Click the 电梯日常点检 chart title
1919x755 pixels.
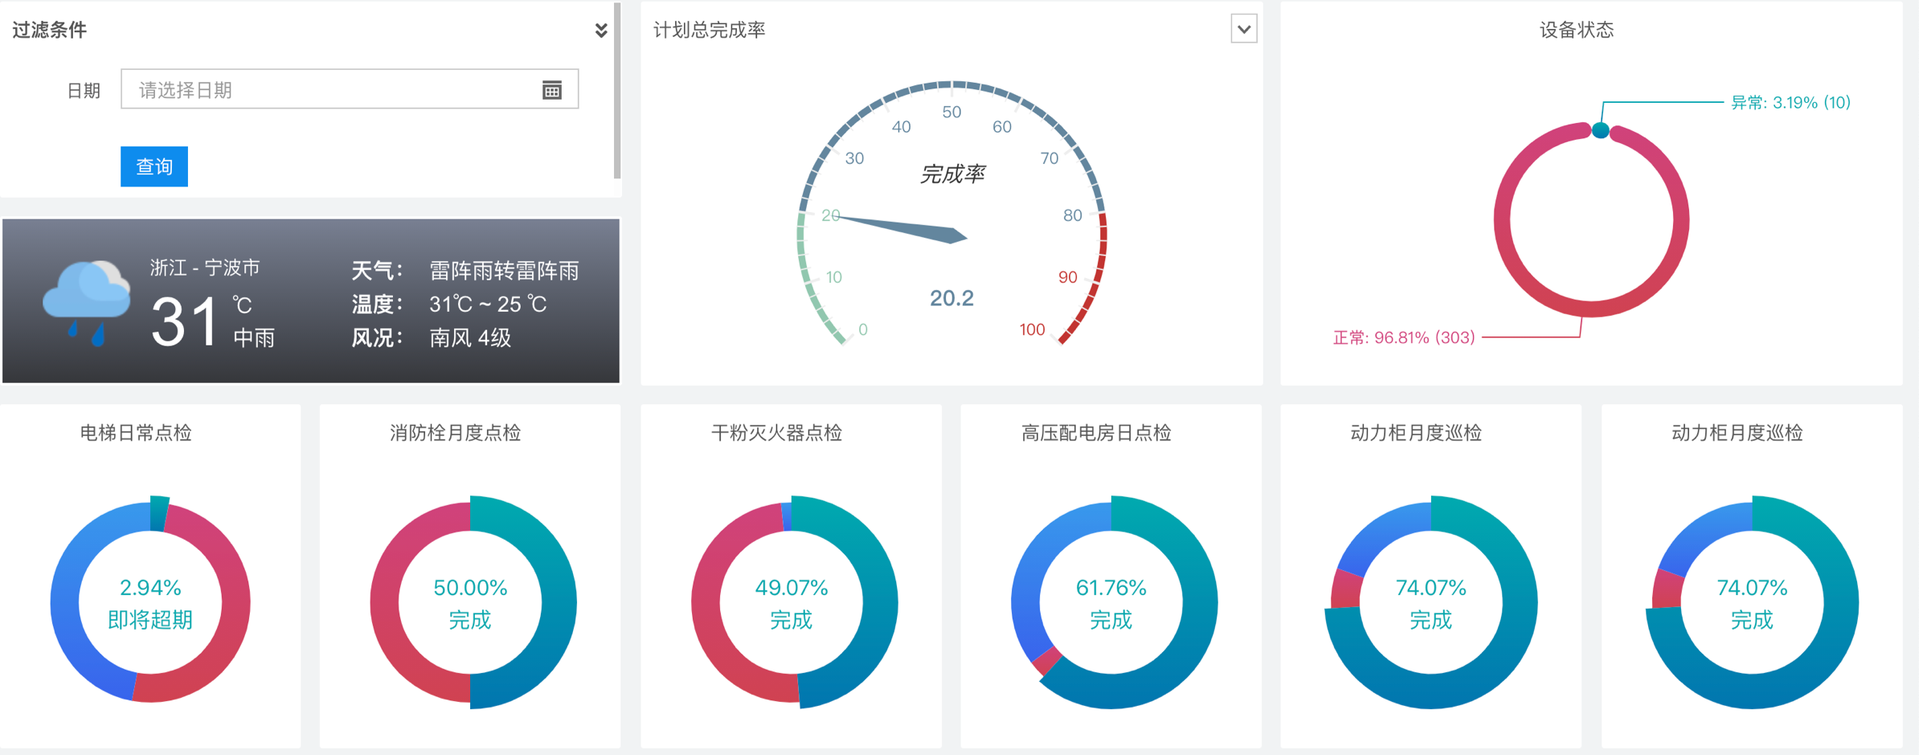136,433
